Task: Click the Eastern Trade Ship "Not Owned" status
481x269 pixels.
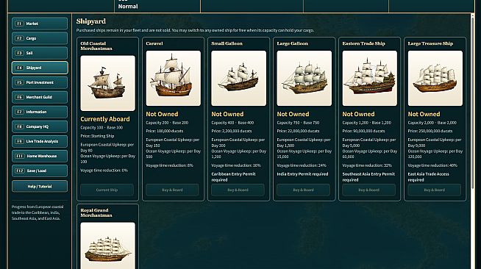Action: [358, 114]
